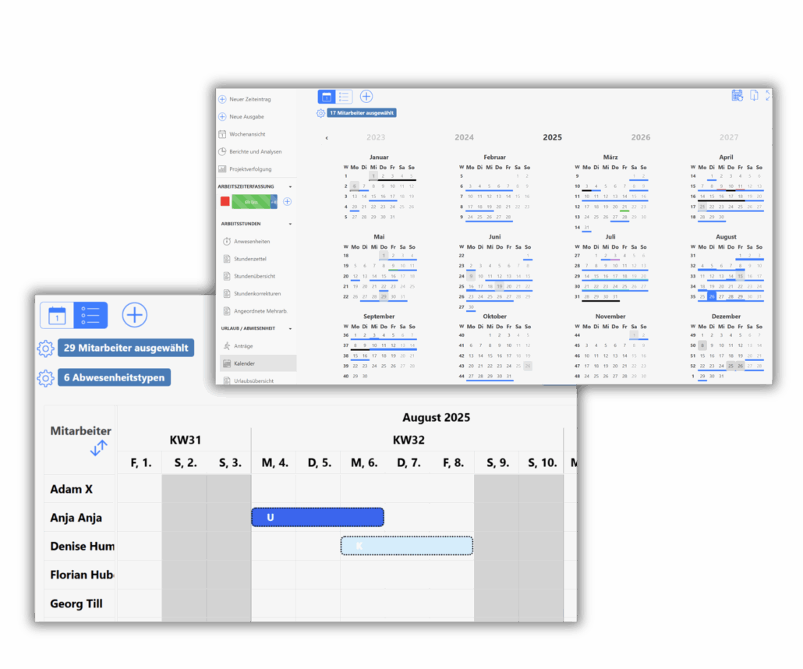Switch to list view in upper toolbar
Screen dimensions: 803x669
[x=344, y=97]
